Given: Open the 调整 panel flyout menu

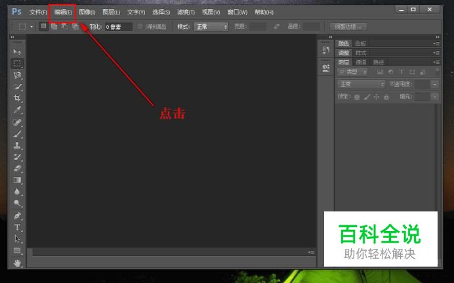Looking at the screenshot, I should [436, 53].
